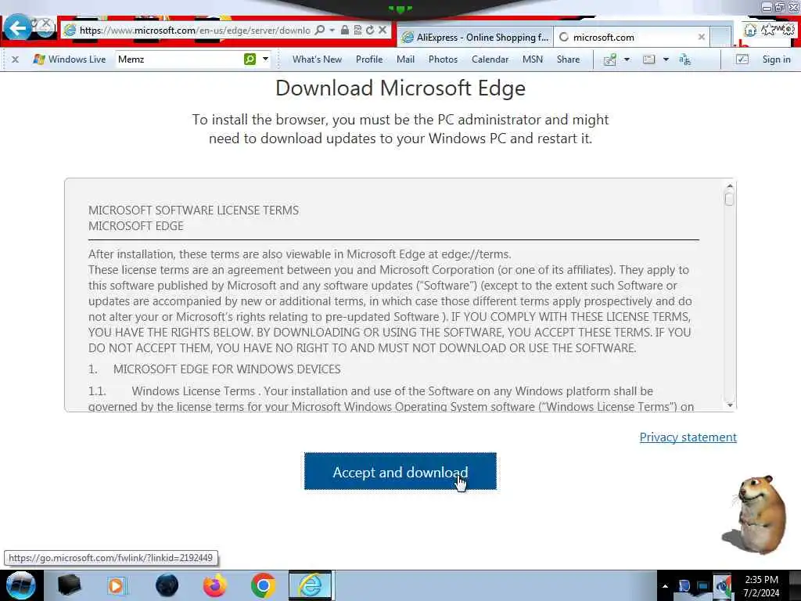Open What's New in Windows Live toolbar
The height and width of the screenshot is (601, 801).
pos(318,59)
